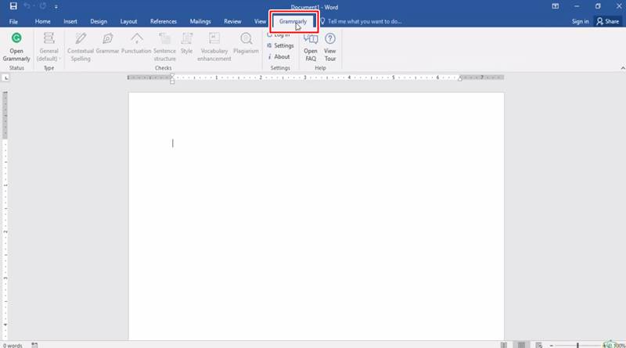Switch to the References tab

tap(164, 22)
